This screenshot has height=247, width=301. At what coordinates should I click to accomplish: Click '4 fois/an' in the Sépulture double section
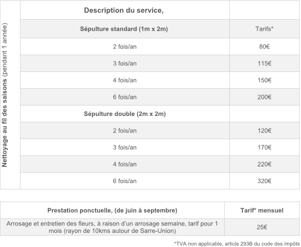(x=125, y=164)
